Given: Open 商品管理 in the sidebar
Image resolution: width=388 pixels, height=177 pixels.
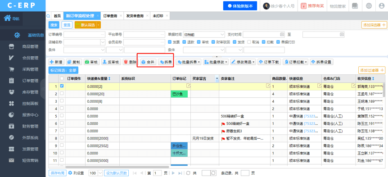Looking at the screenshot, I should (x=30, y=46).
